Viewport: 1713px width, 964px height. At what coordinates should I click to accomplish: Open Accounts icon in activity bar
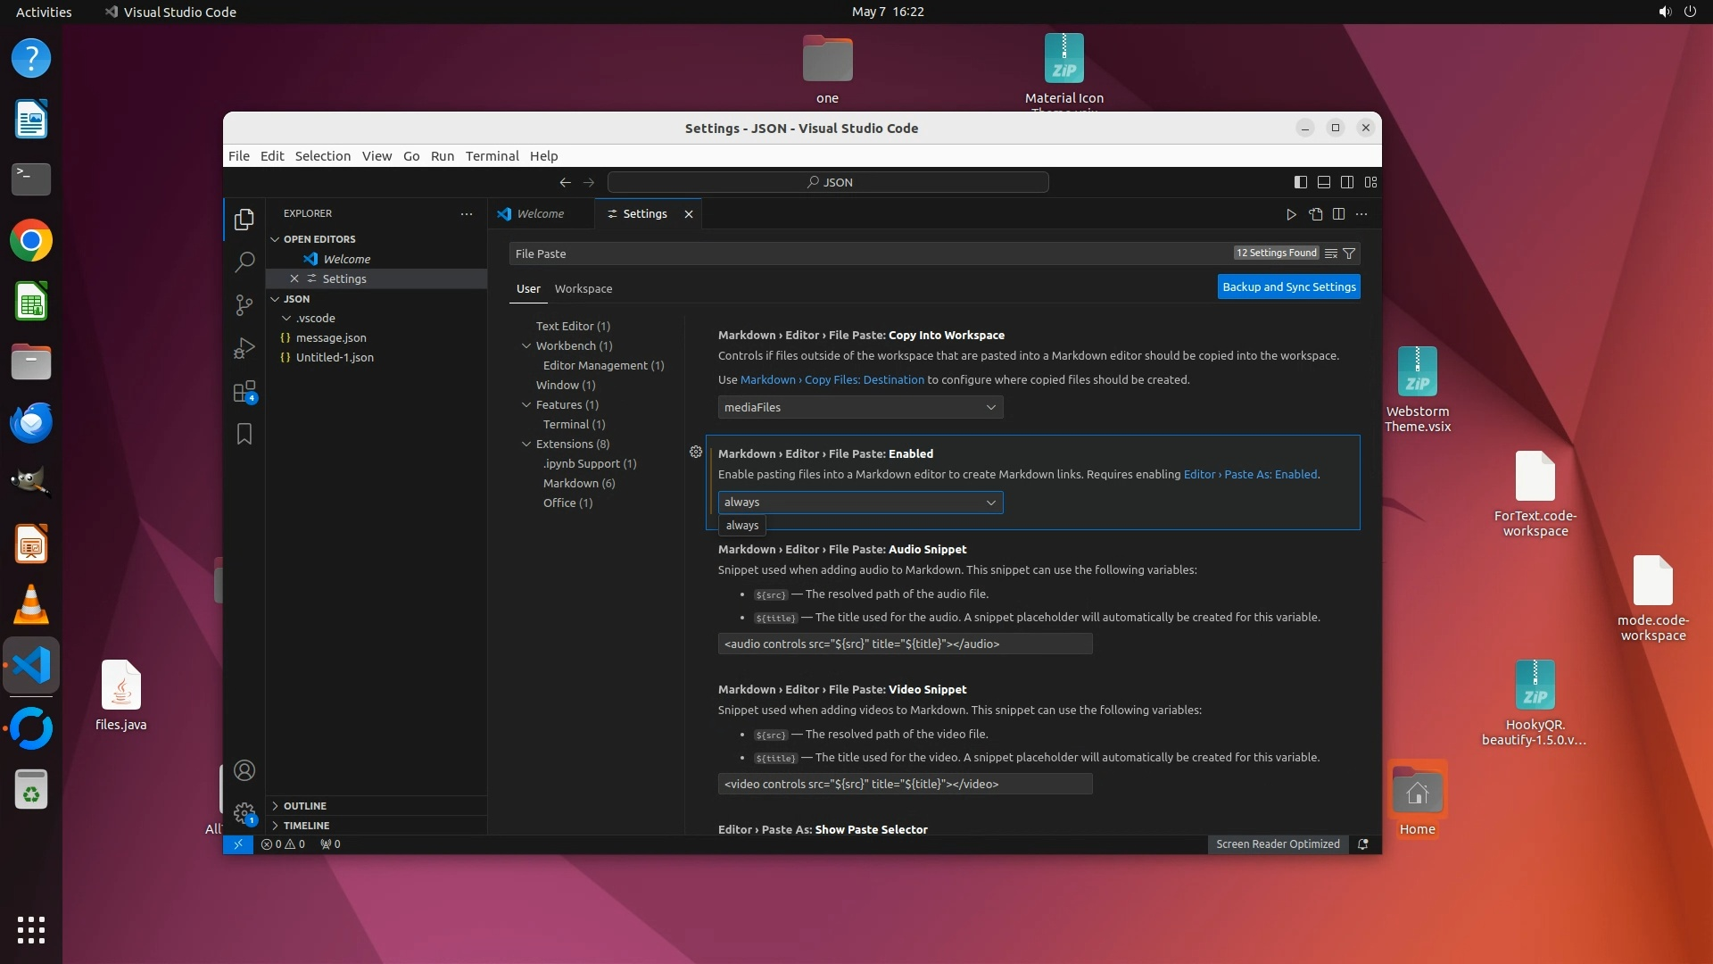[x=244, y=770]
